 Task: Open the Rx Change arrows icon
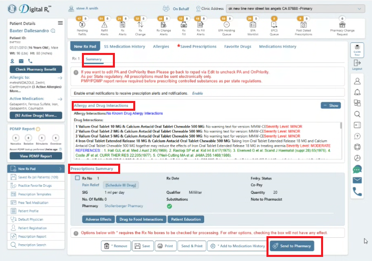click(x=140, y=25)
